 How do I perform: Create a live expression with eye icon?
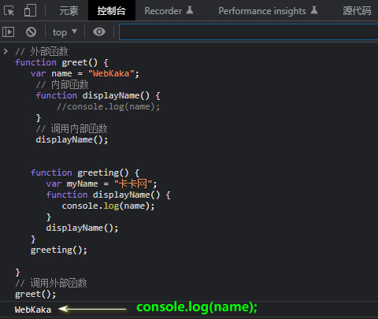(x=99, y=32)
